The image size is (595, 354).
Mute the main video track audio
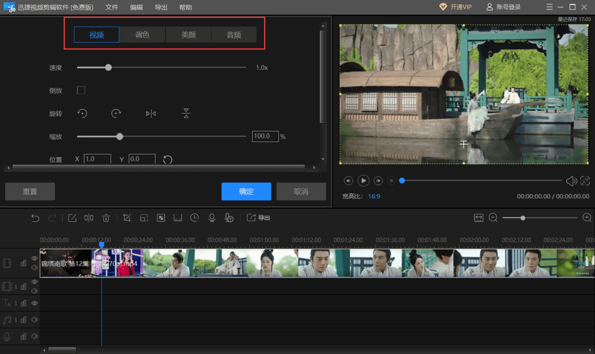click(34, 268)
